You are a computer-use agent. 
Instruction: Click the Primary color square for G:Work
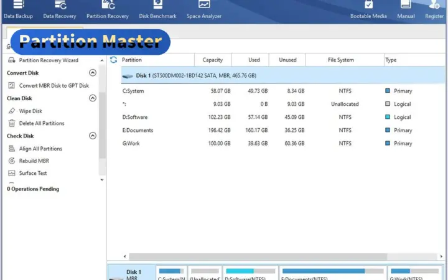point(388,143)
